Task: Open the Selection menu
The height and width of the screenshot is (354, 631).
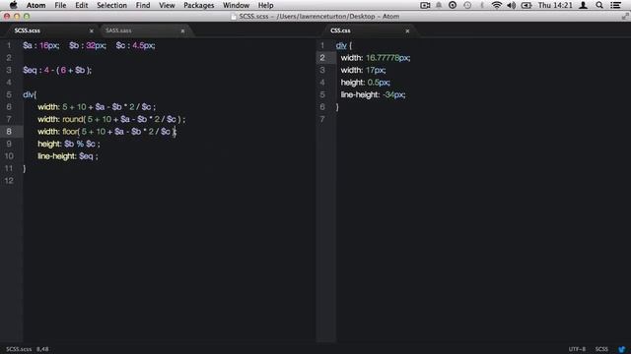Action: coord(111,5)
